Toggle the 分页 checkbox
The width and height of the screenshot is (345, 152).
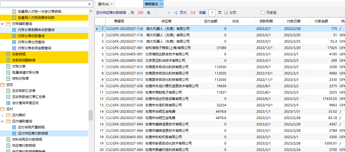tap(226, 13)
